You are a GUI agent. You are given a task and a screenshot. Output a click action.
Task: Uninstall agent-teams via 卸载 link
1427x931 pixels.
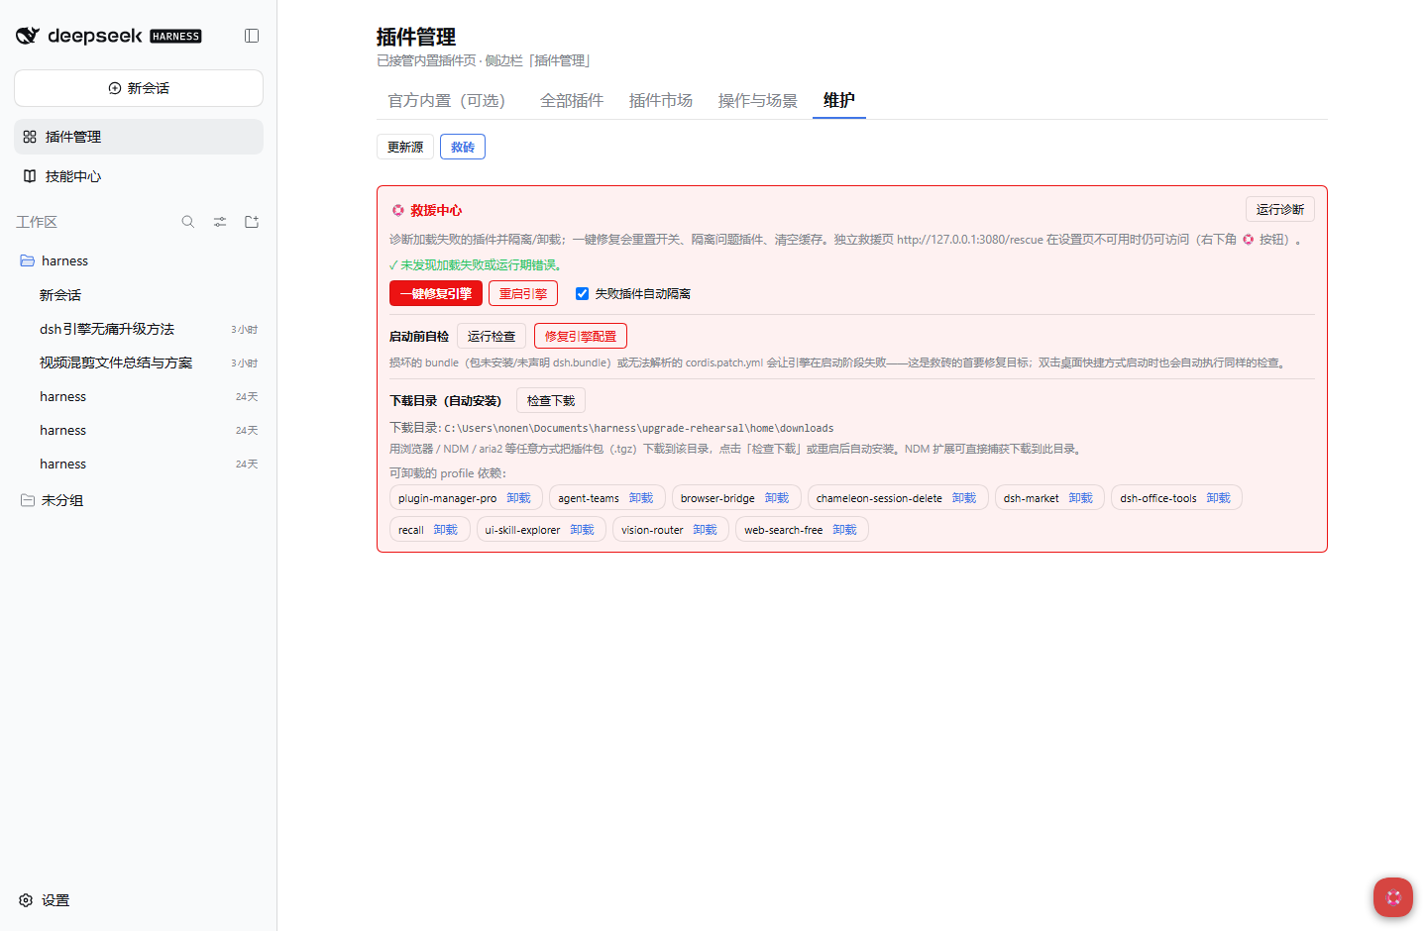pos(641,498)
